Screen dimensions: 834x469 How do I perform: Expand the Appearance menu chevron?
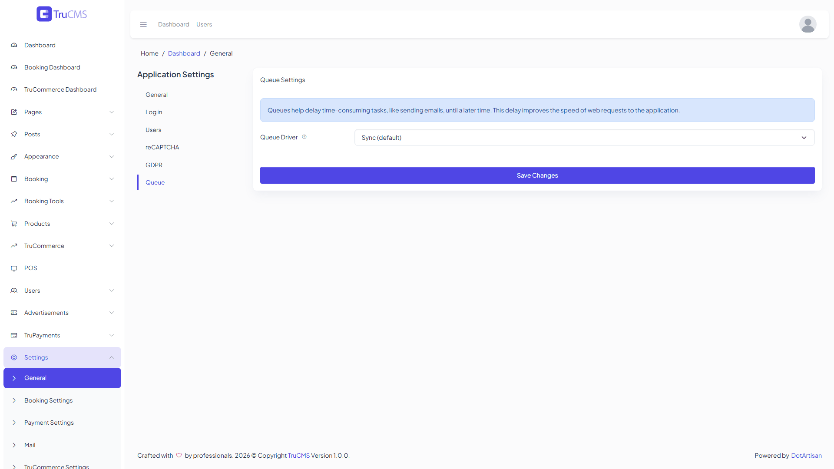coord(112,157)
